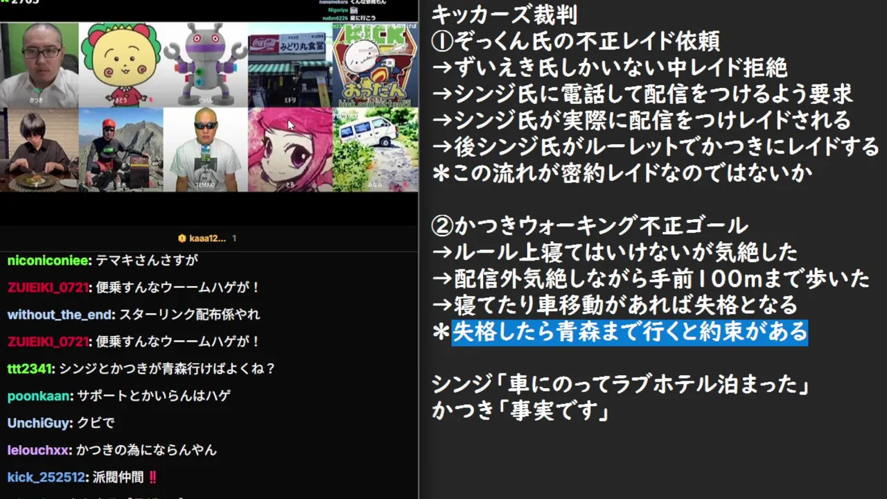887x499 pixels.
Task: Click username ttt2341 in chat
Action: tap(30, 369)
